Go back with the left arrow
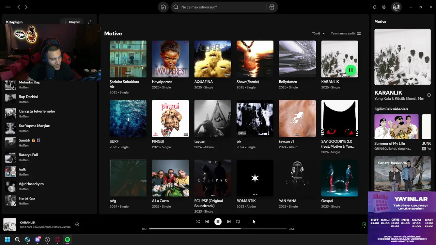Screen dimensions: 436x245 pyautogui.click(x=19, y=7)
